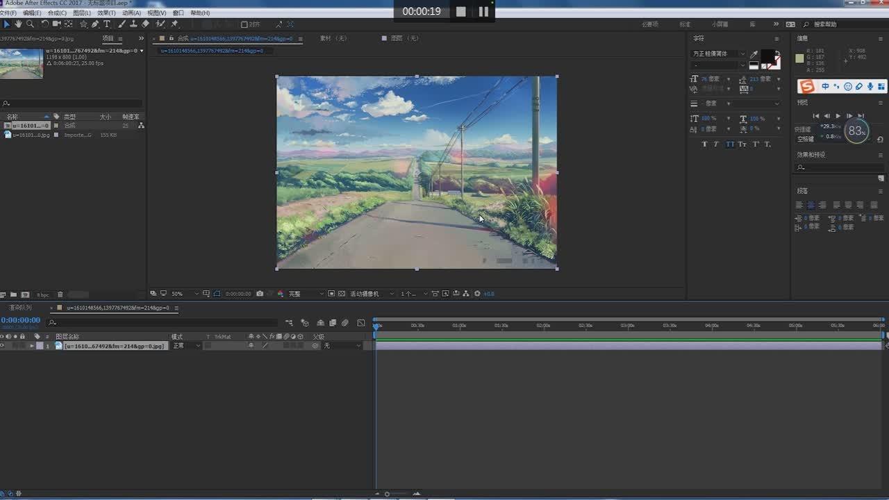Screen dimensions: 889x500
Task: Toggle the snapping (对齐) checkbox in toolbar
Action: click(244, 24)
